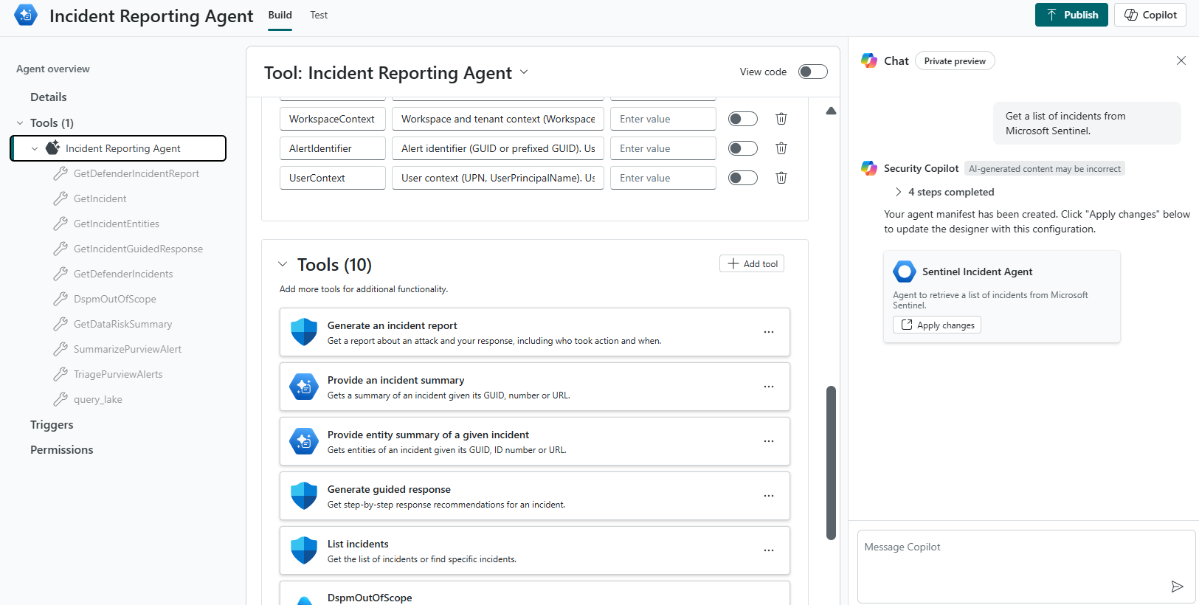
Task: Send the message to Copilot
Action: (1177, 587)
